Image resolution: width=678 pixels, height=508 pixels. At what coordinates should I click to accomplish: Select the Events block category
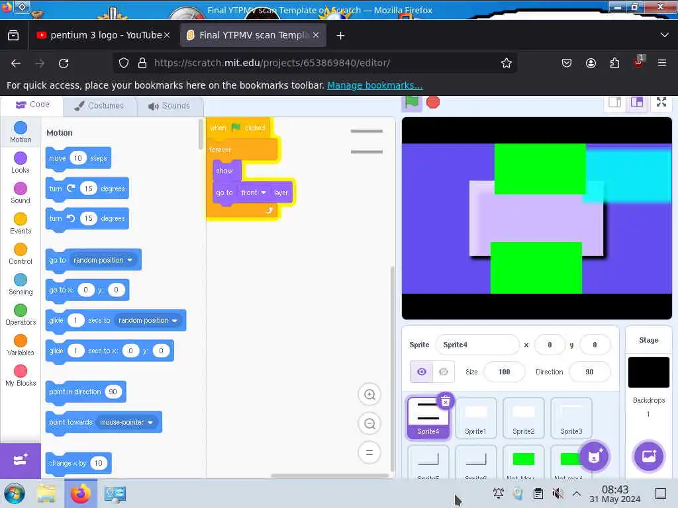pos(21,224)
